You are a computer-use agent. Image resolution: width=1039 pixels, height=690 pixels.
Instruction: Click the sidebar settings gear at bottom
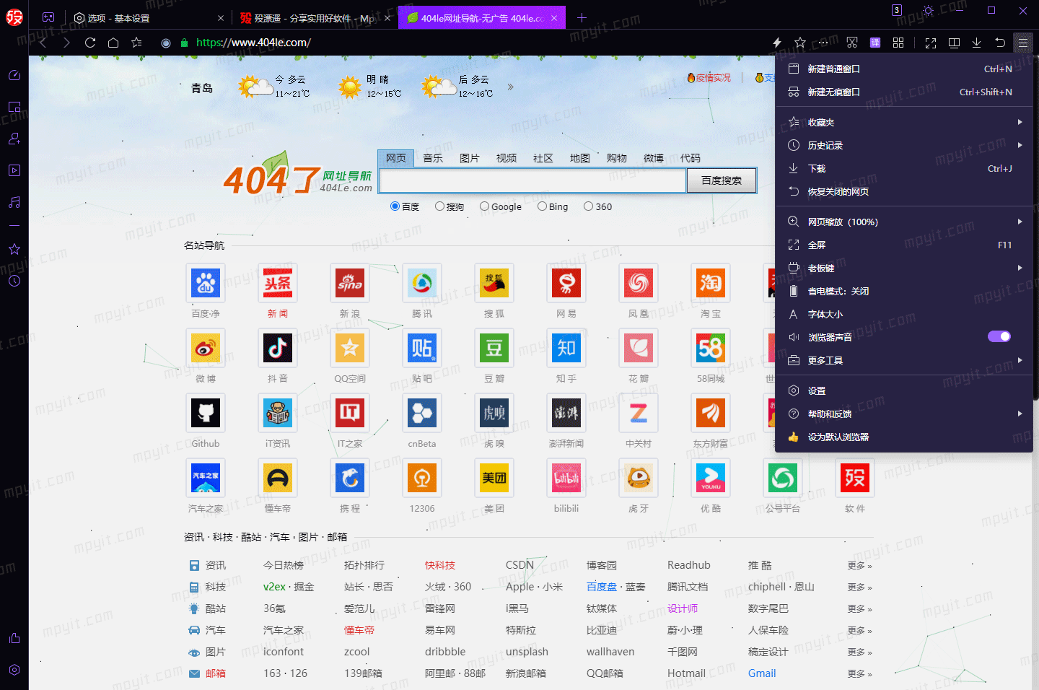point(14,670)
